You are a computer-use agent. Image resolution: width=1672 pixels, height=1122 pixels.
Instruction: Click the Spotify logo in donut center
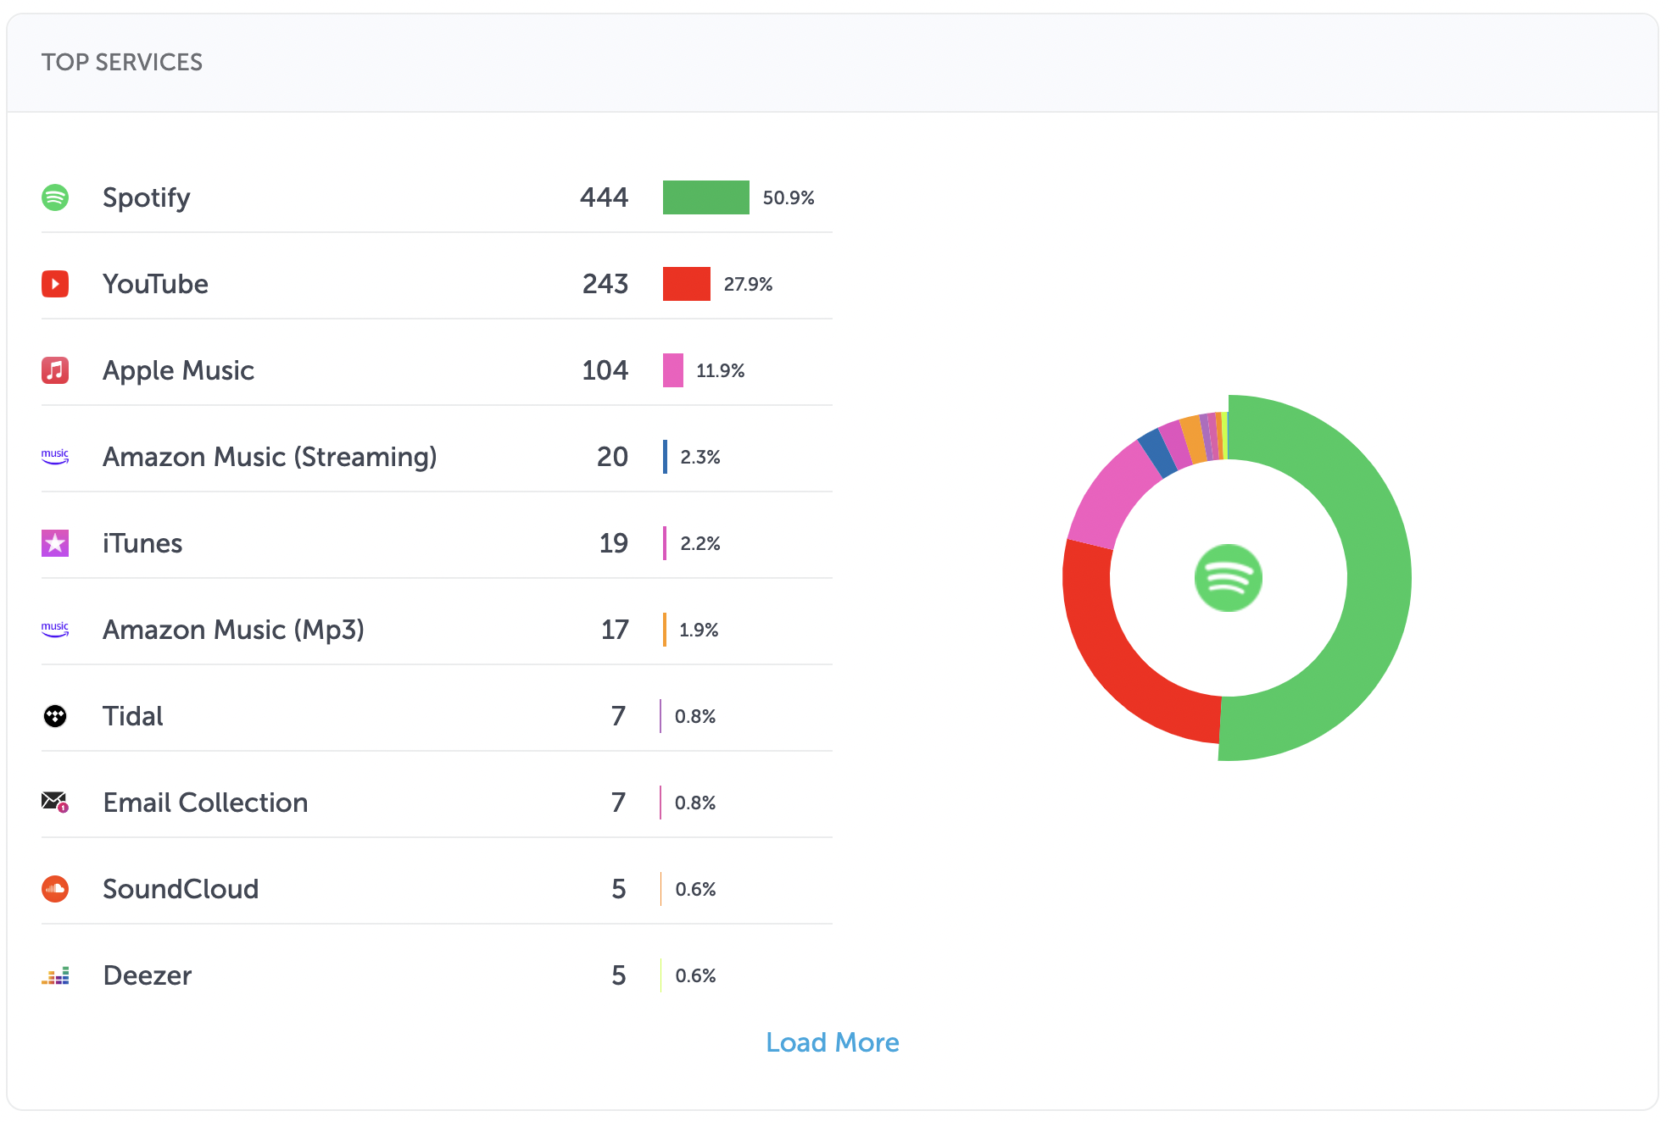click(1228, 578)
